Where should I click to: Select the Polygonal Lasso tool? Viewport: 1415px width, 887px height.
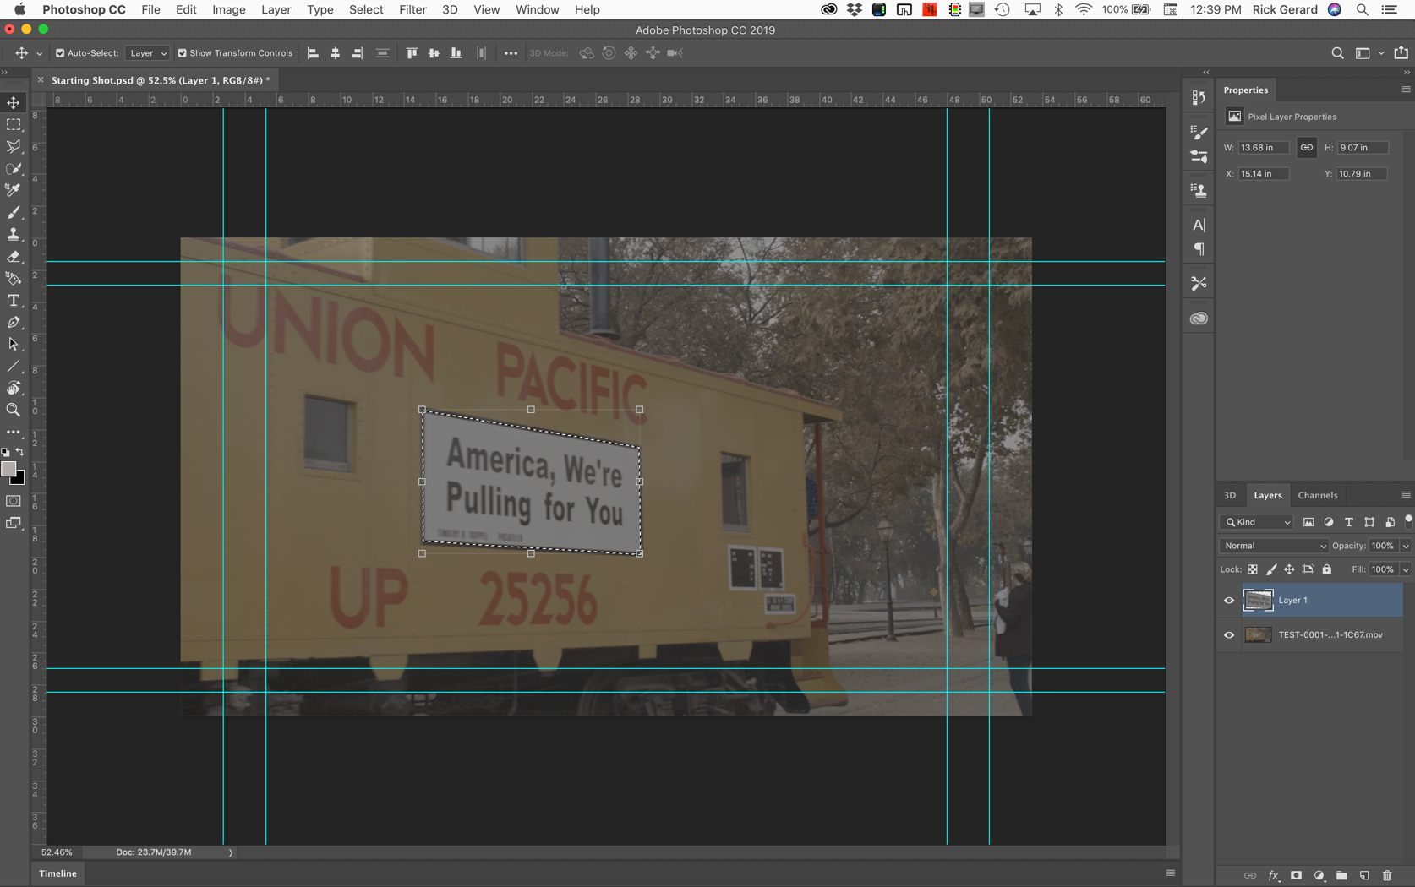(x=14, y=146)
